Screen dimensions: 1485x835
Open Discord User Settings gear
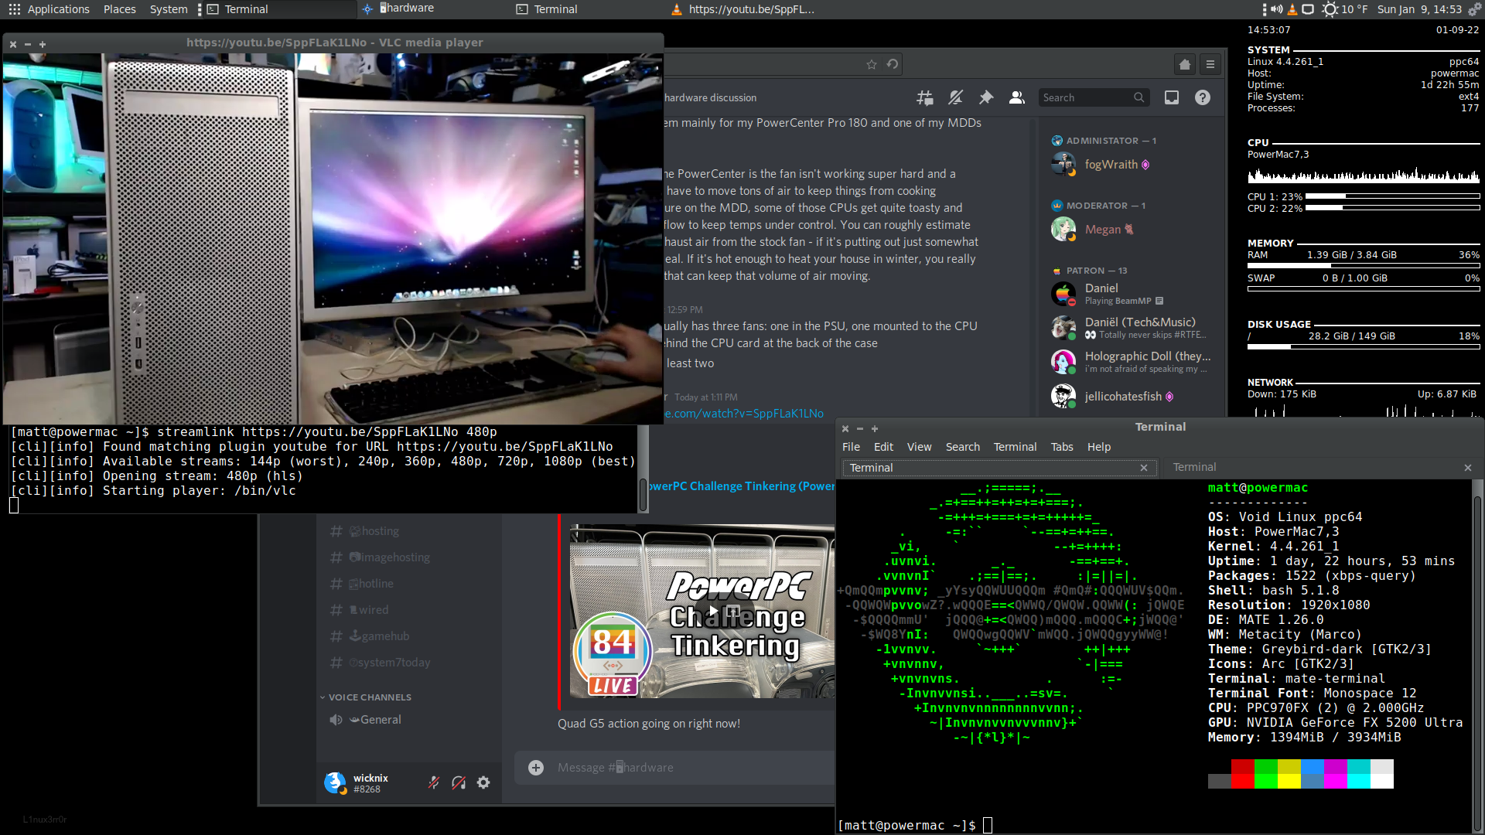click(x=483, y=782)
